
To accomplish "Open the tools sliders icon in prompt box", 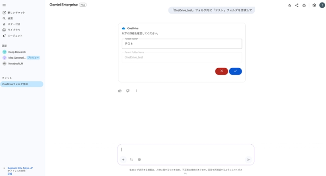I will pyautogui.click(x=132, y=159).
